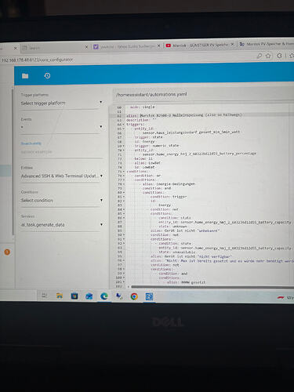Click the horizontal scrollbar under code editor
The width and height of the screenshot is (294, 392).
pos(212,287)
